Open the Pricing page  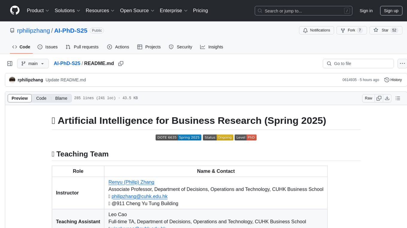click(x=201, y=10)
